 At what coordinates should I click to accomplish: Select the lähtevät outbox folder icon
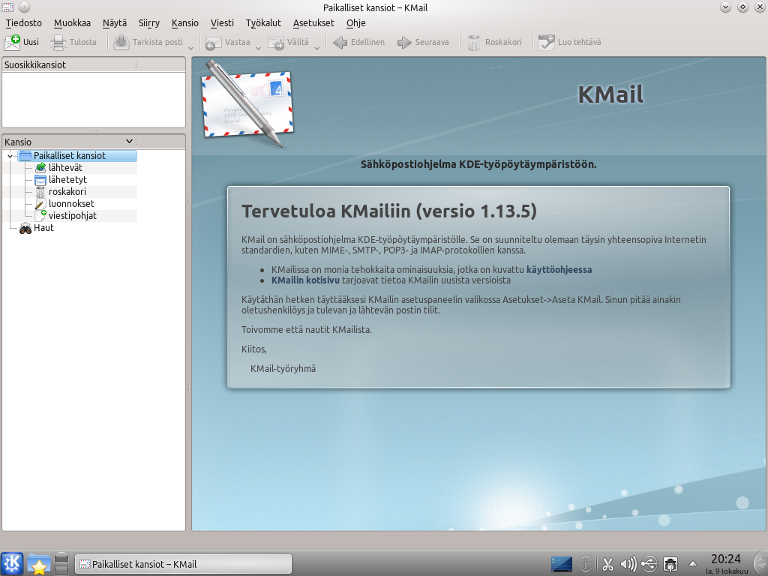[40, 167]
